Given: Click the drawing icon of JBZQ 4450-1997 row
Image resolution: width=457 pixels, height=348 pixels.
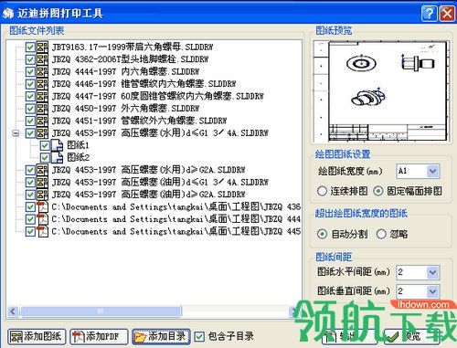Looking at the screenshot, I should [x=42, y=109].
